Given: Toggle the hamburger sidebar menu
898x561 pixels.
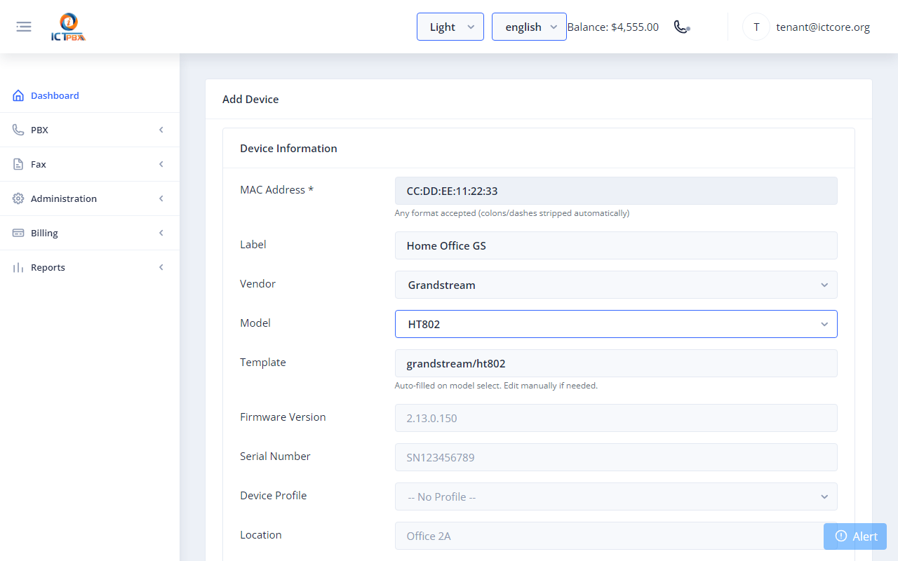Looking at the screenshot, I should pos(24,27).
